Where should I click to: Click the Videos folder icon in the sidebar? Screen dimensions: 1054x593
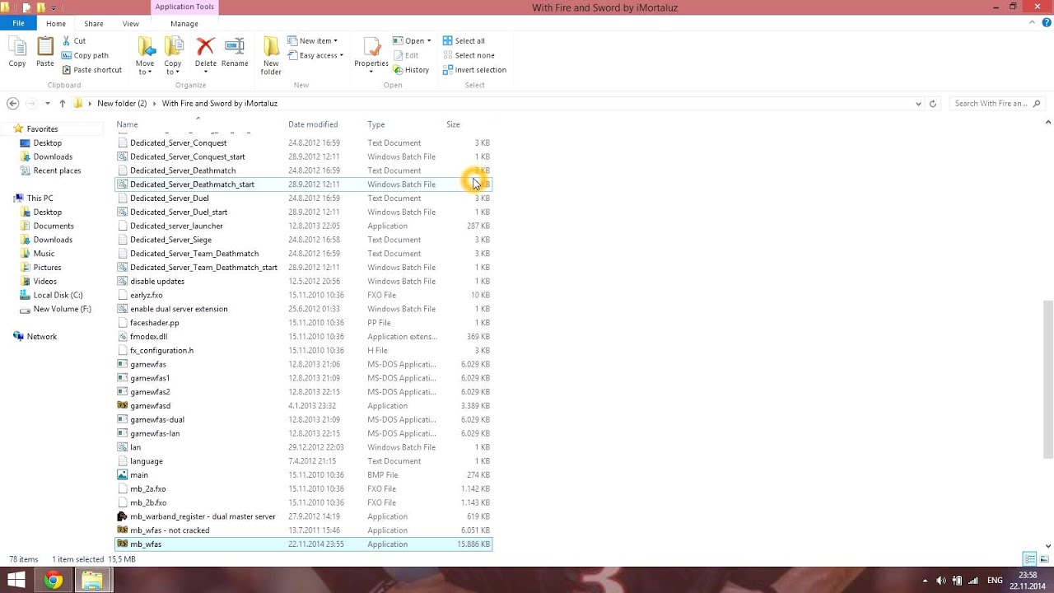point(26,282)
